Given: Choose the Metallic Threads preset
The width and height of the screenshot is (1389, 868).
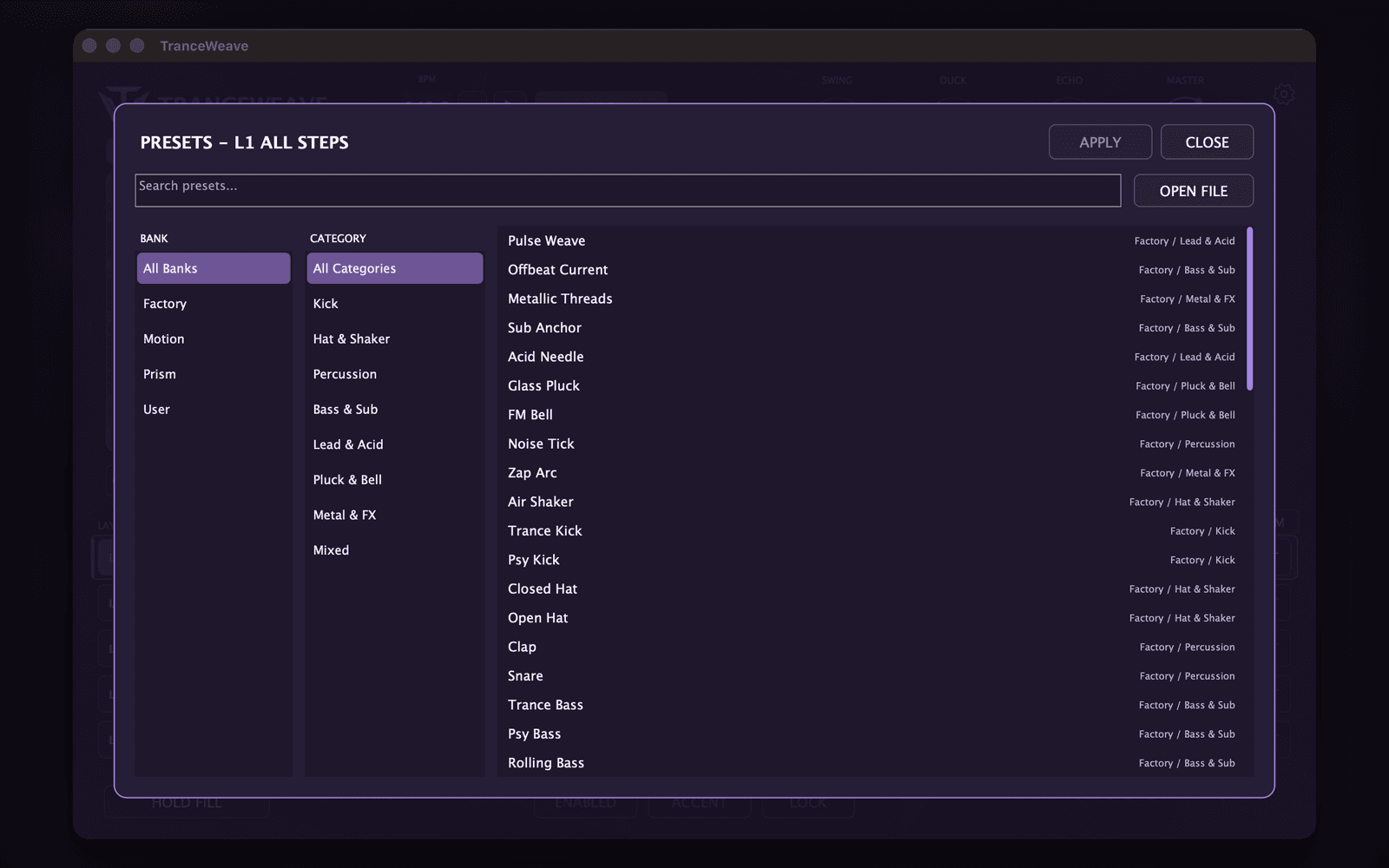Looking at the screenshot, I should [872, 299].
